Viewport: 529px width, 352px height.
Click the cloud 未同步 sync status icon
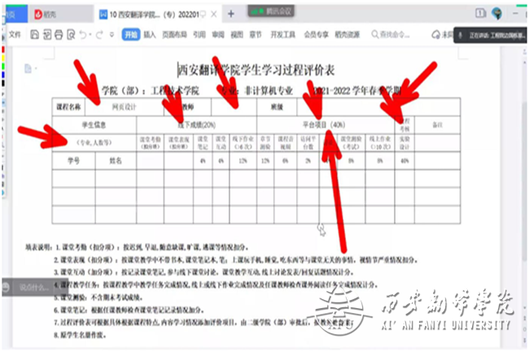tap(441, 34)
